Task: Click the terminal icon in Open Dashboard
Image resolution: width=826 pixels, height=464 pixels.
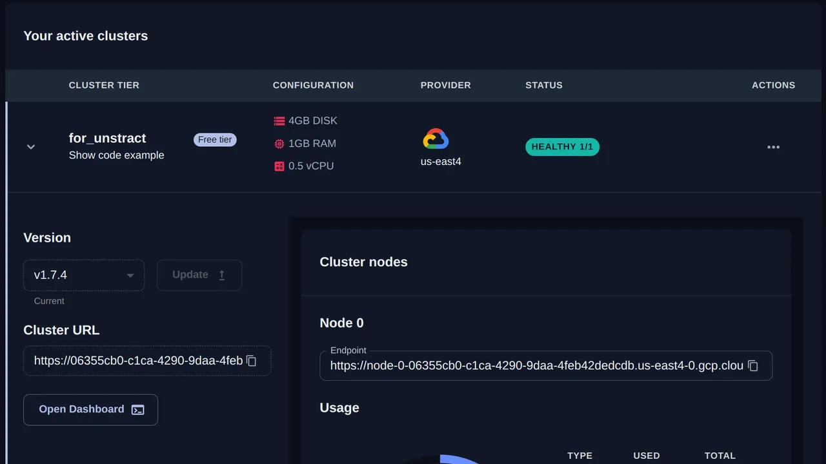Action: click(x=138, y=410)
